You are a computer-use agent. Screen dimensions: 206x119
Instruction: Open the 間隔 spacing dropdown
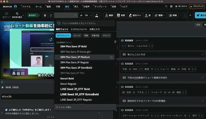(x=160, y=15)
